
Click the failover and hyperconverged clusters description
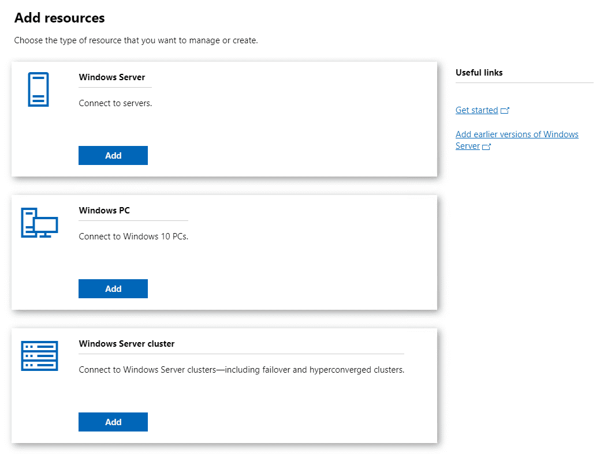tap(241, 370)
